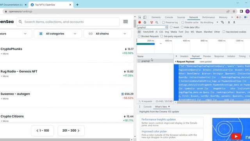The width and height of the screenshot is (250, 141).
Task: Click the search magnifier icon in OpenSea
Action: [x=20, y=22]
